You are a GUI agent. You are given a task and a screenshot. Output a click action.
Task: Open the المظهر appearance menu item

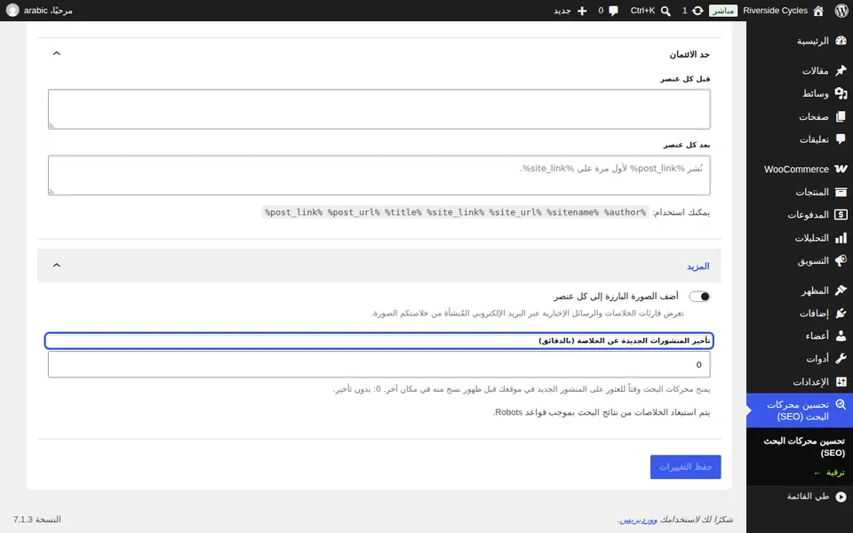(x=800, y=290)
